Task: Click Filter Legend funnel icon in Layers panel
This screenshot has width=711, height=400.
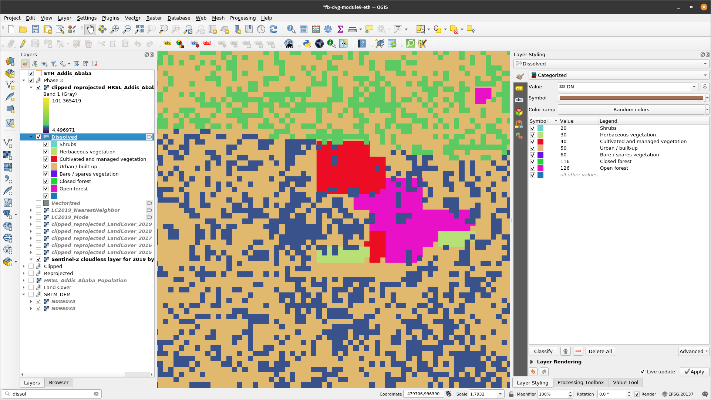Action: [x=53, y=64]
